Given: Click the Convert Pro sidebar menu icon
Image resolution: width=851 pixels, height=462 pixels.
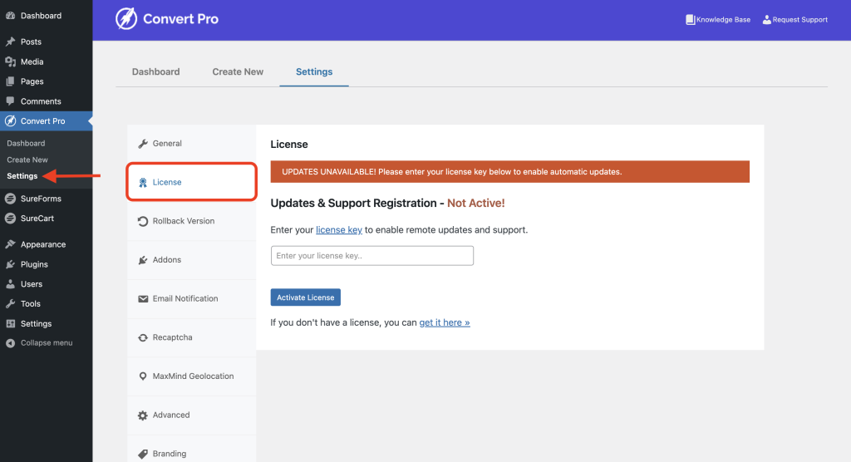Looking at the screenshot, I should coord(10,121).
